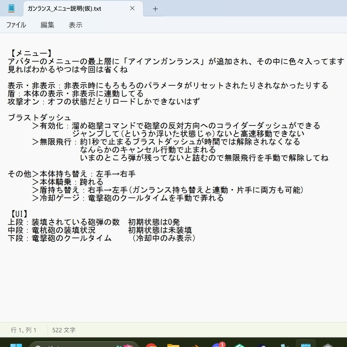Open a new tab with the plus button
The image size is (347, 347).
pyautogui.click(x=155, y=9)
